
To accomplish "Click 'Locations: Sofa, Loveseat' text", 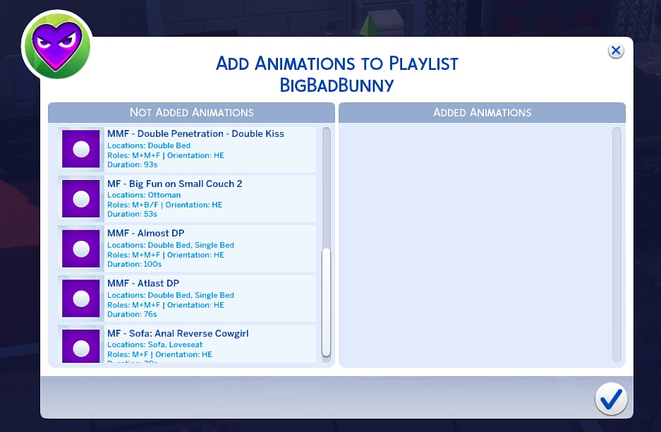I will [154, 344].
